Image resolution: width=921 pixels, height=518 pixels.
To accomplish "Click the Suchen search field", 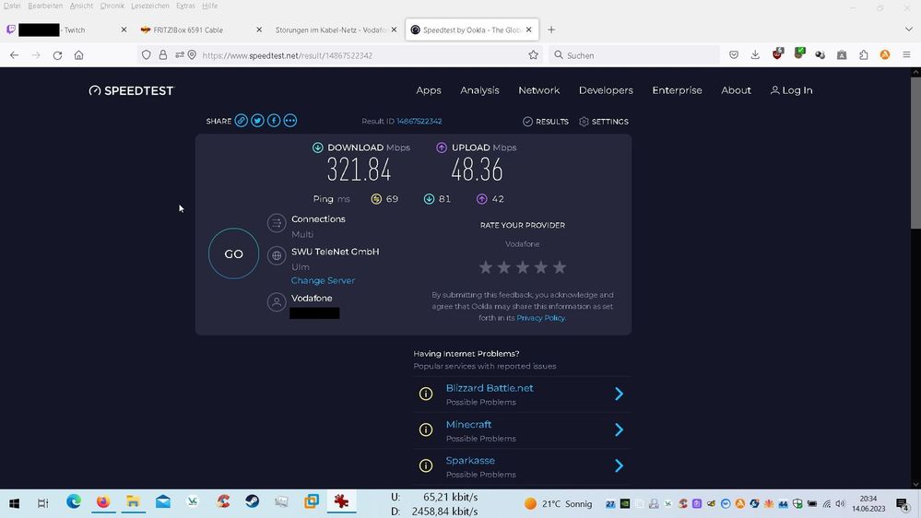I will [634, 55].
